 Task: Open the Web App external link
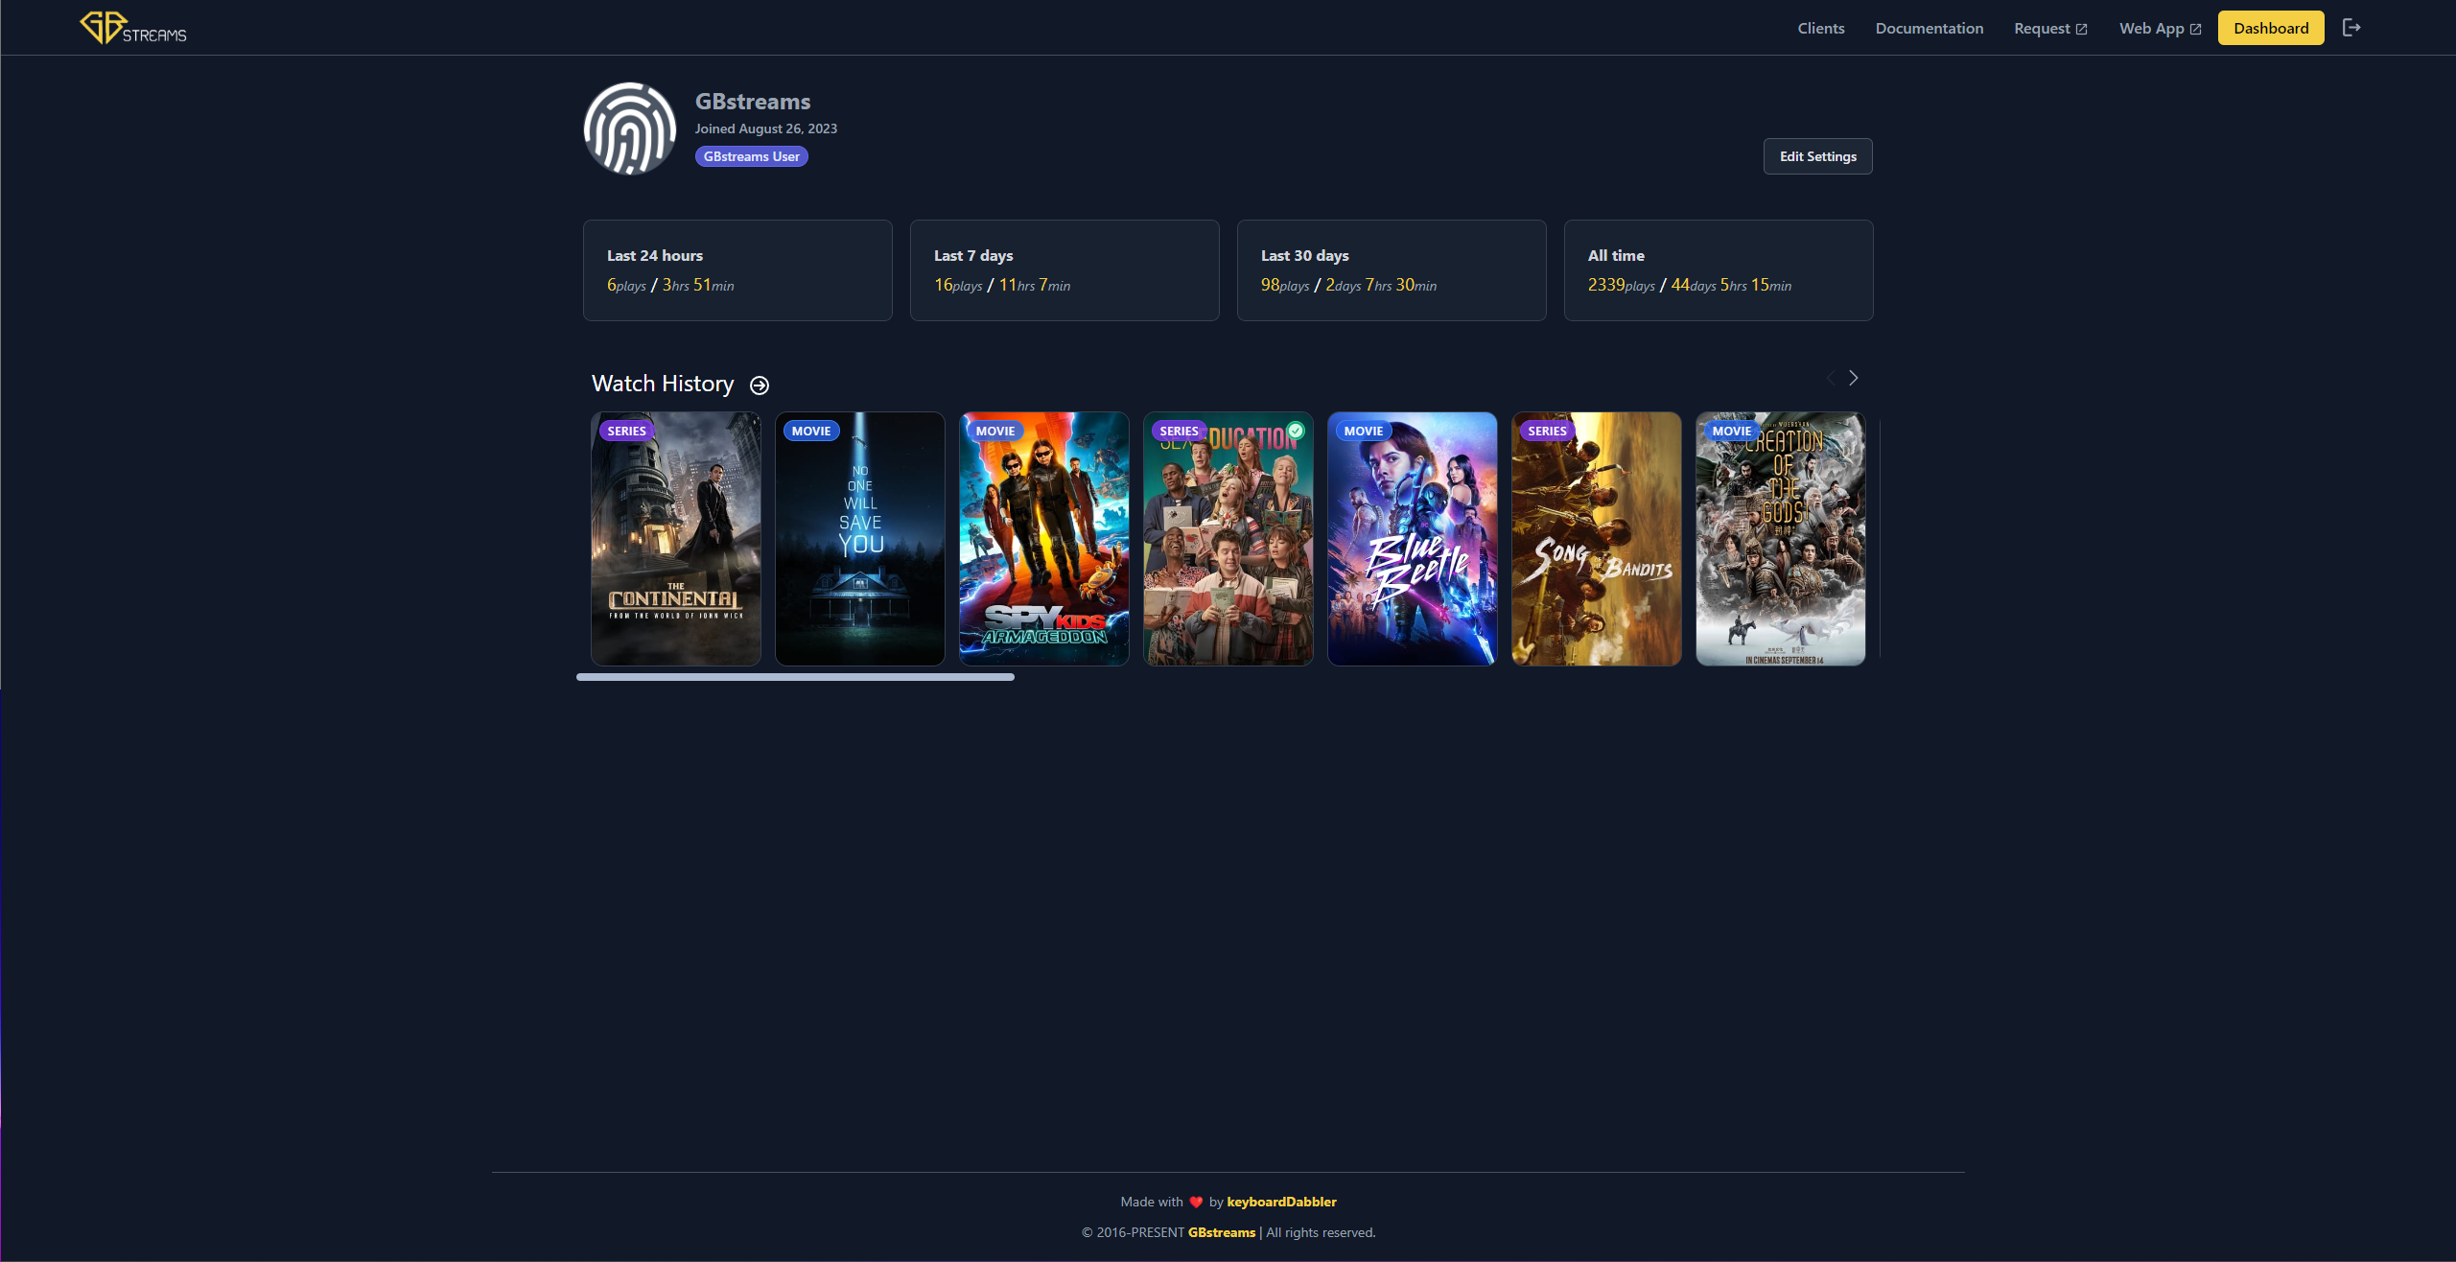pos(2161,28)
